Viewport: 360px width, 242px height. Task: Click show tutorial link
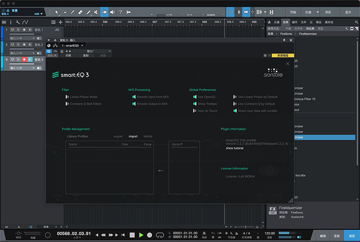[x=235, y=148]
